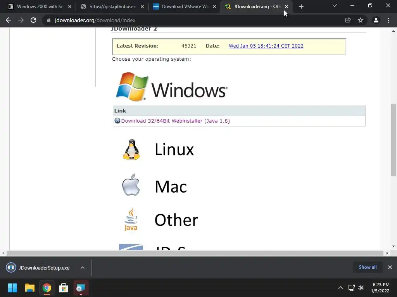Click Download 32/64Bit Webinstaller link
397x297 pixels.
(x=176, y=121)
